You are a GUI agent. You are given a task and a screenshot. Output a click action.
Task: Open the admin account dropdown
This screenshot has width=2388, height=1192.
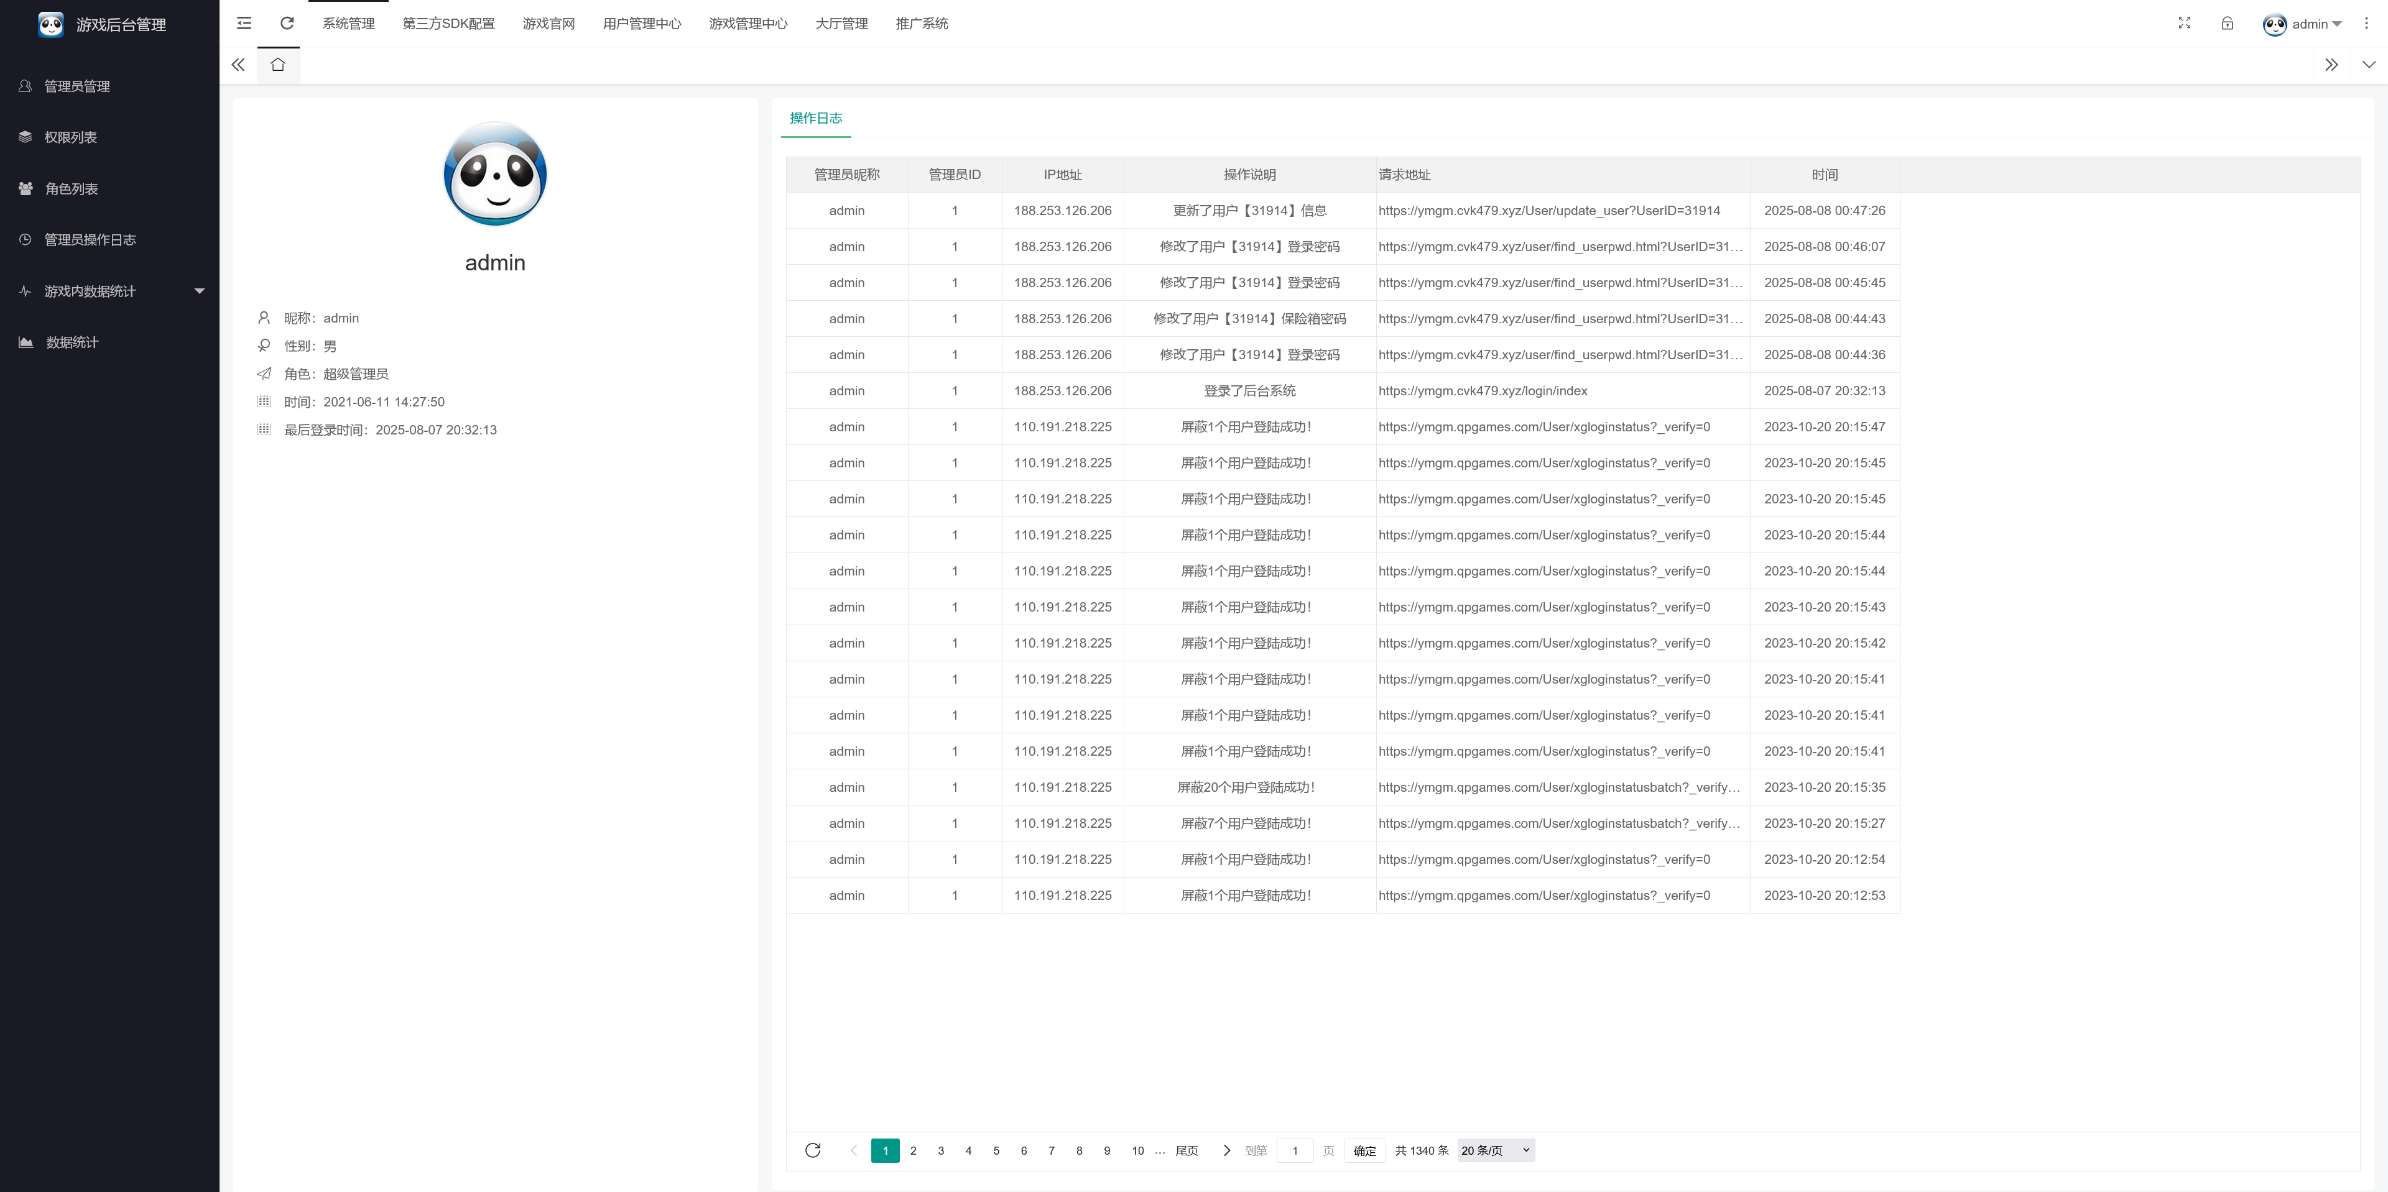2303,24
